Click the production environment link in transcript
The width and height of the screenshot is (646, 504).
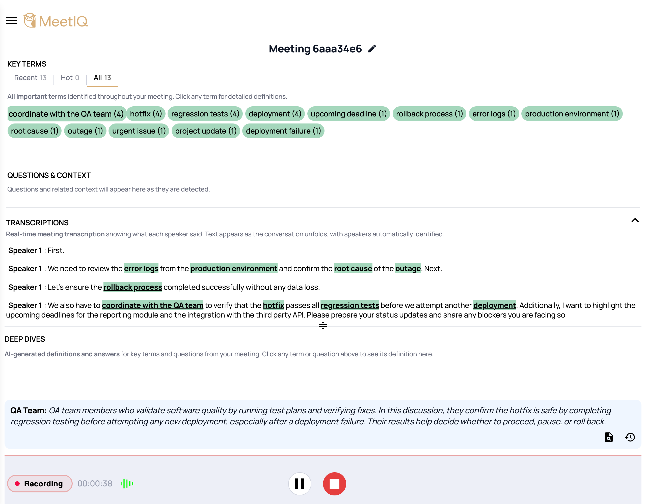tap(234, 268)
